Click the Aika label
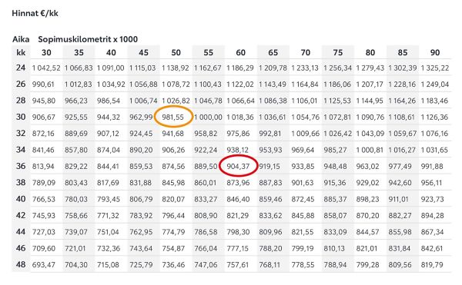Viewport: 462px width, 285px height. 21,39
